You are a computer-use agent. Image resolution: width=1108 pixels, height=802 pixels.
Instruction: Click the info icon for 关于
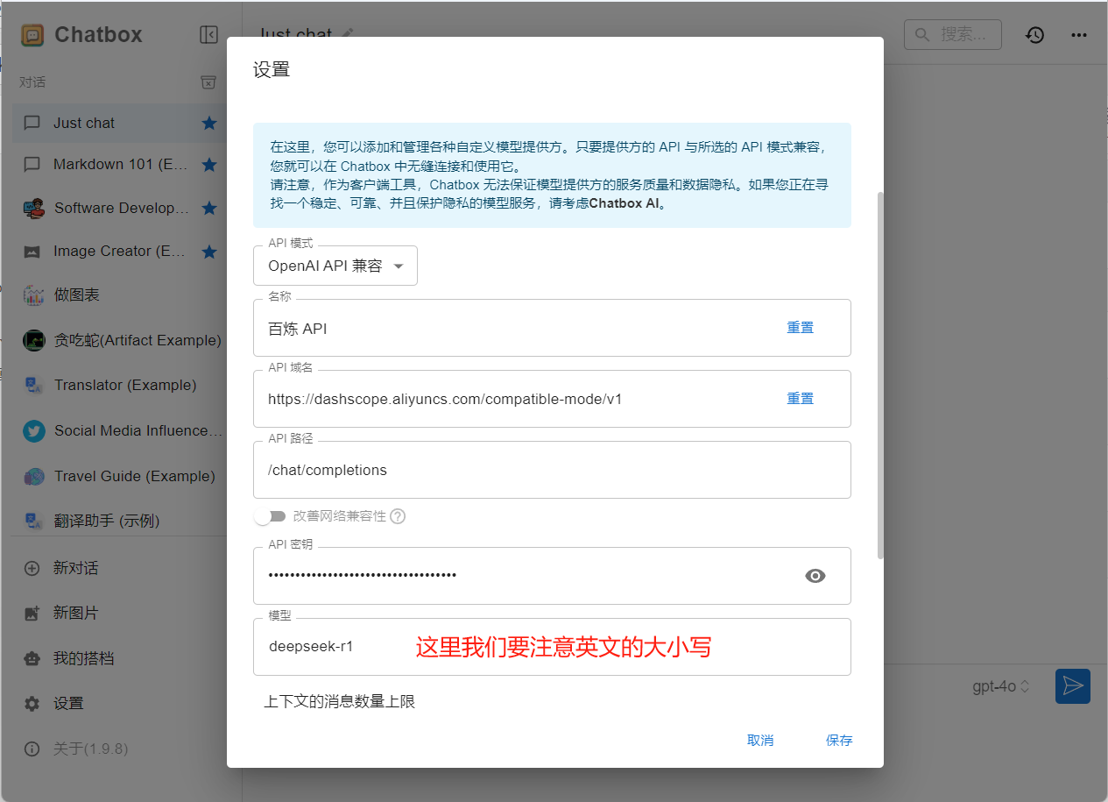[32, 749]
